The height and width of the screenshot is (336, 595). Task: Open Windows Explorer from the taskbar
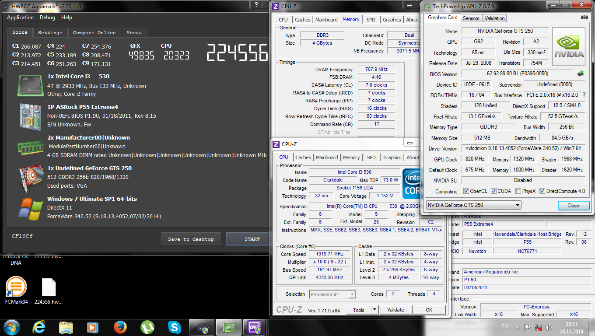[x=66, y=327]
